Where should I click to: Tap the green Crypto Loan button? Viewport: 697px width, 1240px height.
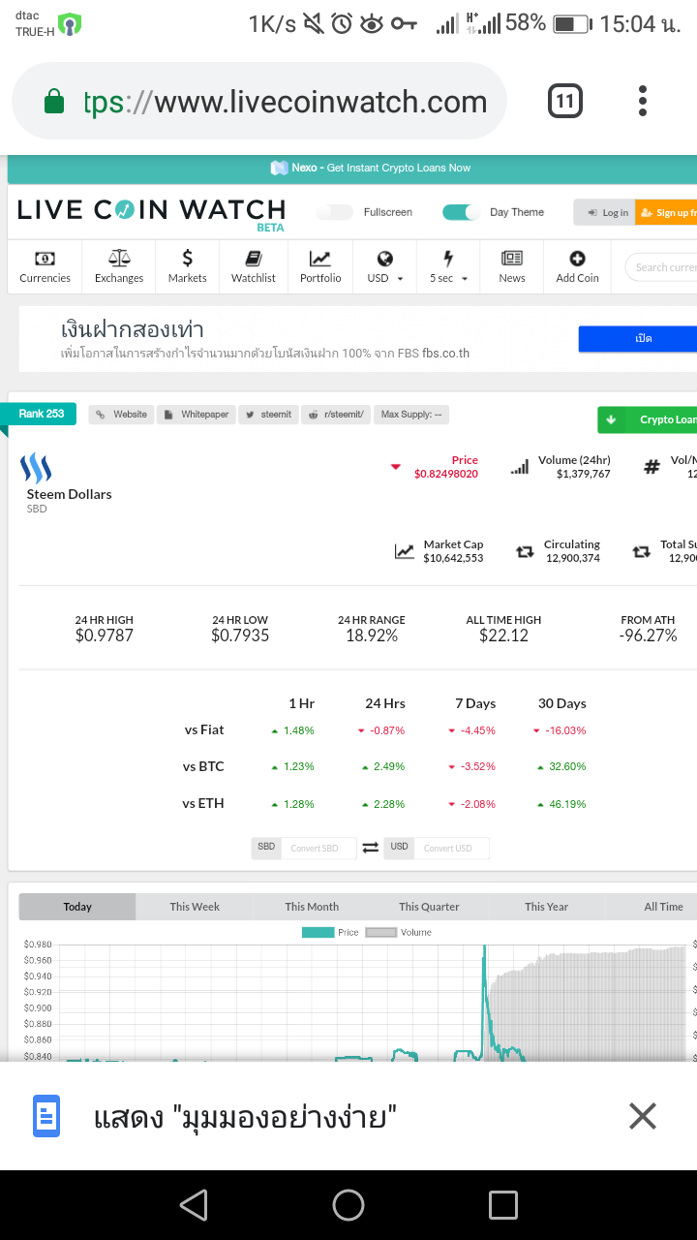[x=648, y=419]
